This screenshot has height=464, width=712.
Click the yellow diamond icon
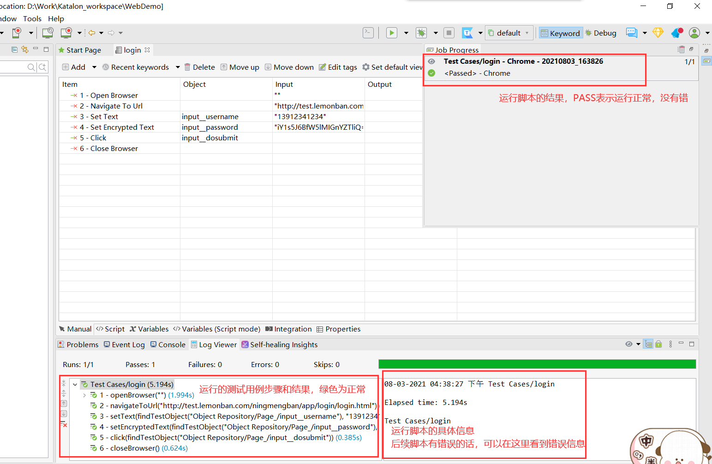[658, 33]
